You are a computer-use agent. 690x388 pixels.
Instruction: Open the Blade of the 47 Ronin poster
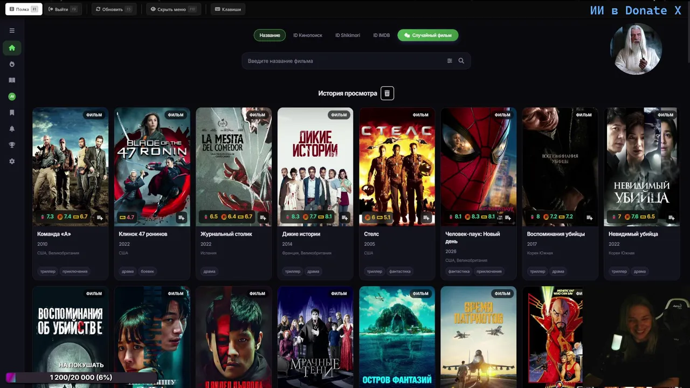(x=152, y=167)
